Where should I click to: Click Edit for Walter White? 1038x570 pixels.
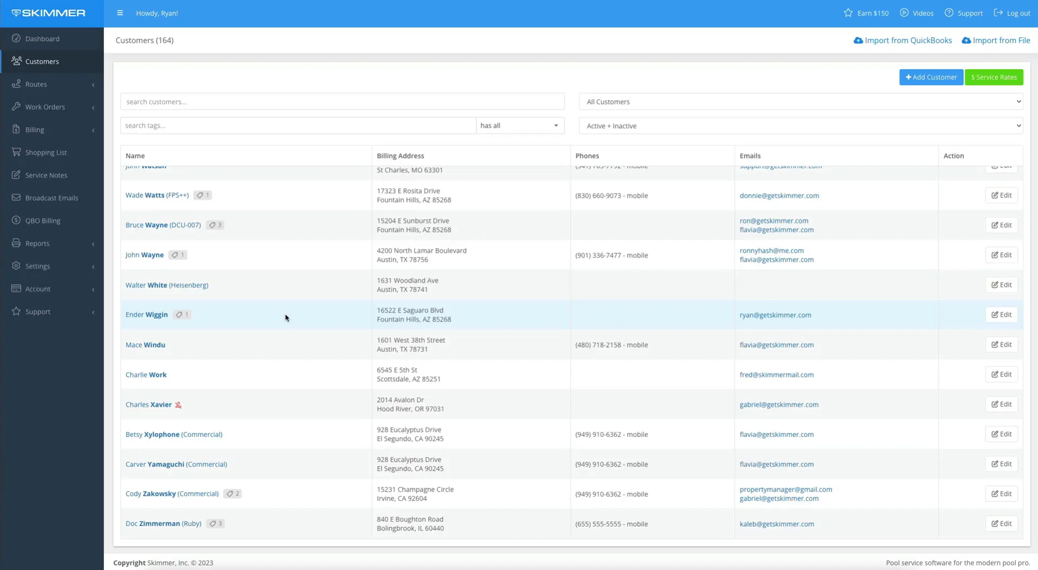1001,285
